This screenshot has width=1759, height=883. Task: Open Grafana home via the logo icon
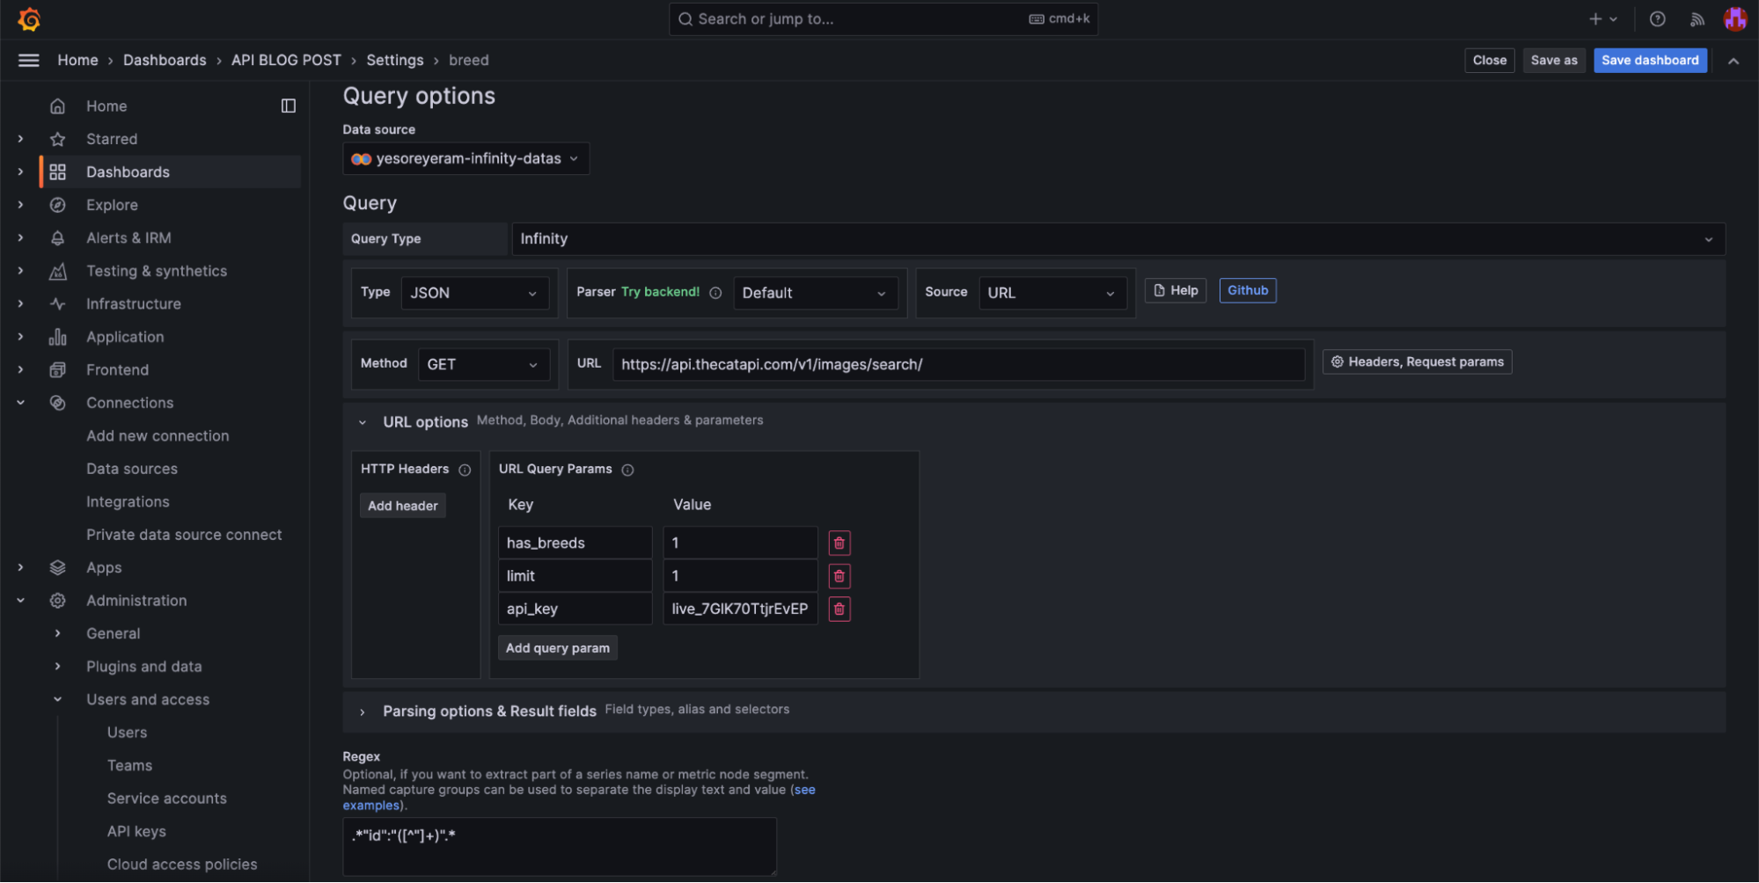pyautogui.click(x=28, y=18)
